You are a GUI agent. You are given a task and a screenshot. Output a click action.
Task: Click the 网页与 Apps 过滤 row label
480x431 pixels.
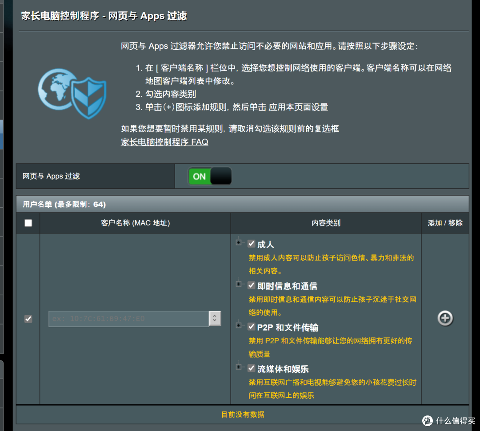pos(51,176)
